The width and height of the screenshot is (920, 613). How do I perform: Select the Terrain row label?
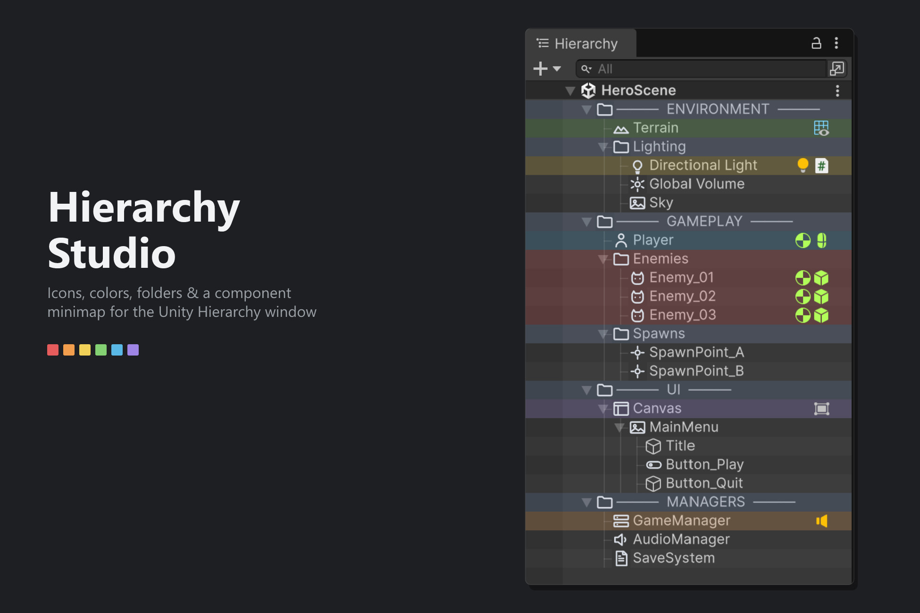(656, 128)
